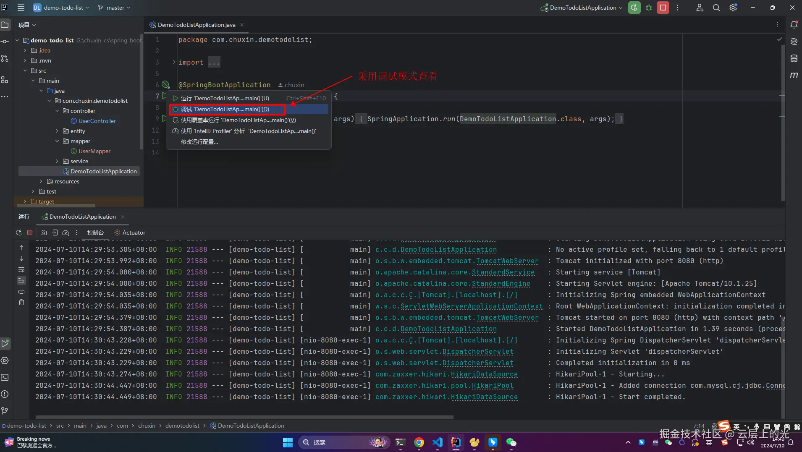Expand the .mvn folder

coord(25,60)
